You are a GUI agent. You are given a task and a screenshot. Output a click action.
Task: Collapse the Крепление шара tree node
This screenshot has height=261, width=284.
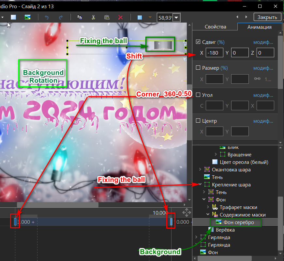click(x=200, y=185)
